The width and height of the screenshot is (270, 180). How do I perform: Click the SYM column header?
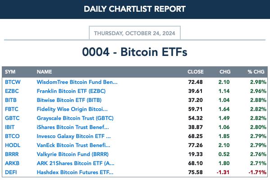[x=10, y=72]
